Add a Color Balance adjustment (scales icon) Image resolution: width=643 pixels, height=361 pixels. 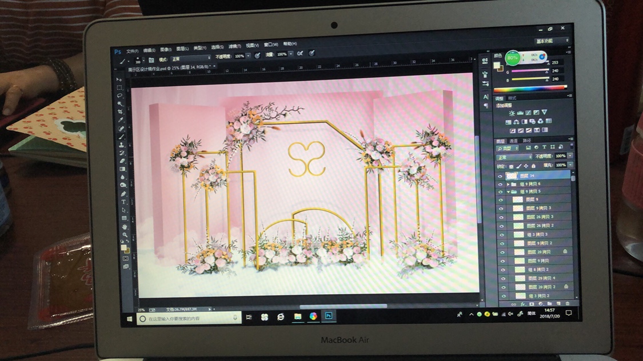[516, 122]
